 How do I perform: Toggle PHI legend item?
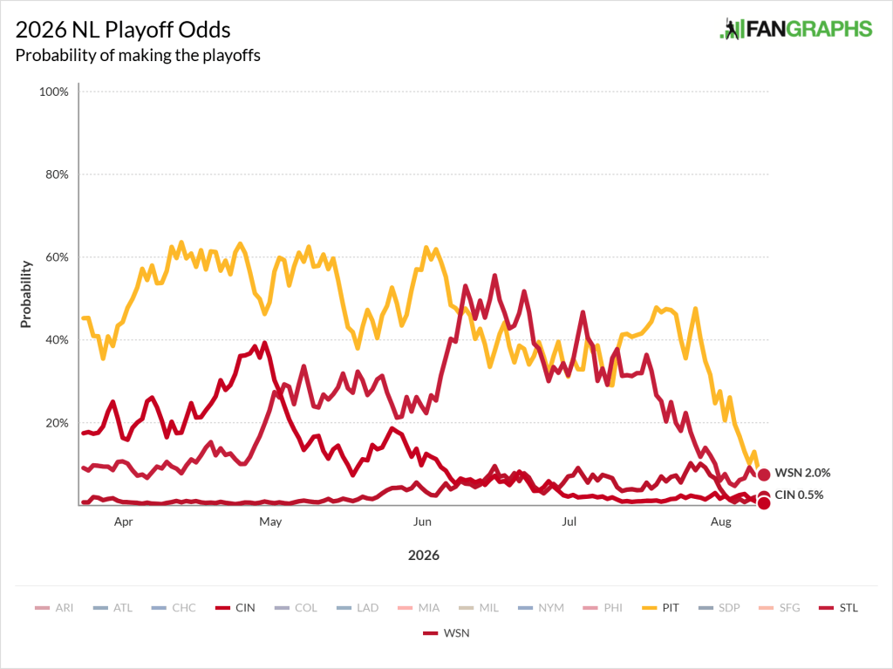click(603, 608)
